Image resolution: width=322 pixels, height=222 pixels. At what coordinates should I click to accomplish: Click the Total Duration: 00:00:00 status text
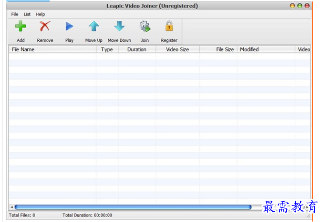pyautogui.click(x=87, y=215)
